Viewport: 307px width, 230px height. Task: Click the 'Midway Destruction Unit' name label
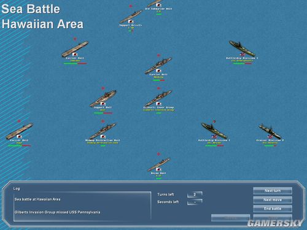click(103, 140)
